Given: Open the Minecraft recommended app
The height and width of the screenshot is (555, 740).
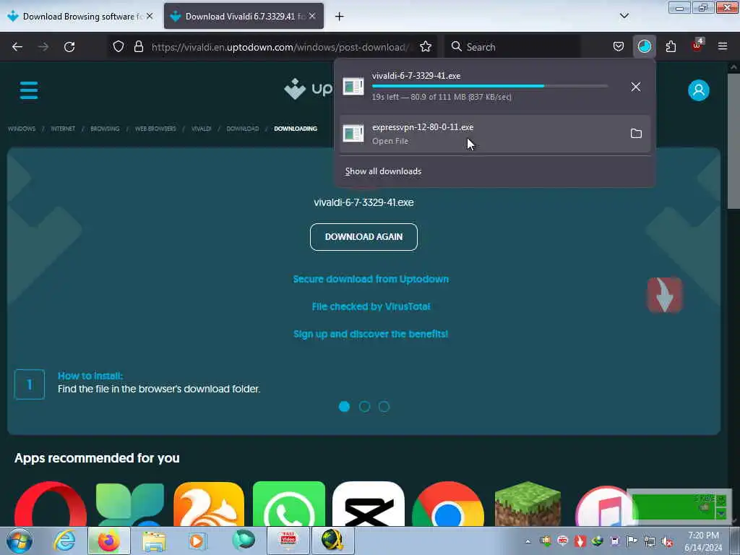Looking at the screenshot, I should [x=528, y=504].
